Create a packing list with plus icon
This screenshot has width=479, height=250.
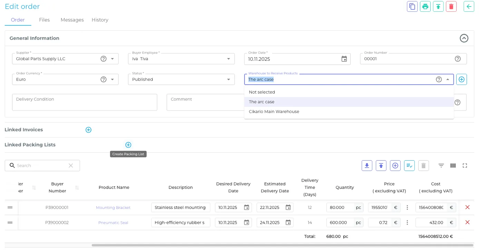click(128, 145)
